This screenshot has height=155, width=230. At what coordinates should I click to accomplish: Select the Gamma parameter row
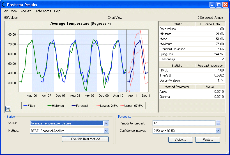192,97
